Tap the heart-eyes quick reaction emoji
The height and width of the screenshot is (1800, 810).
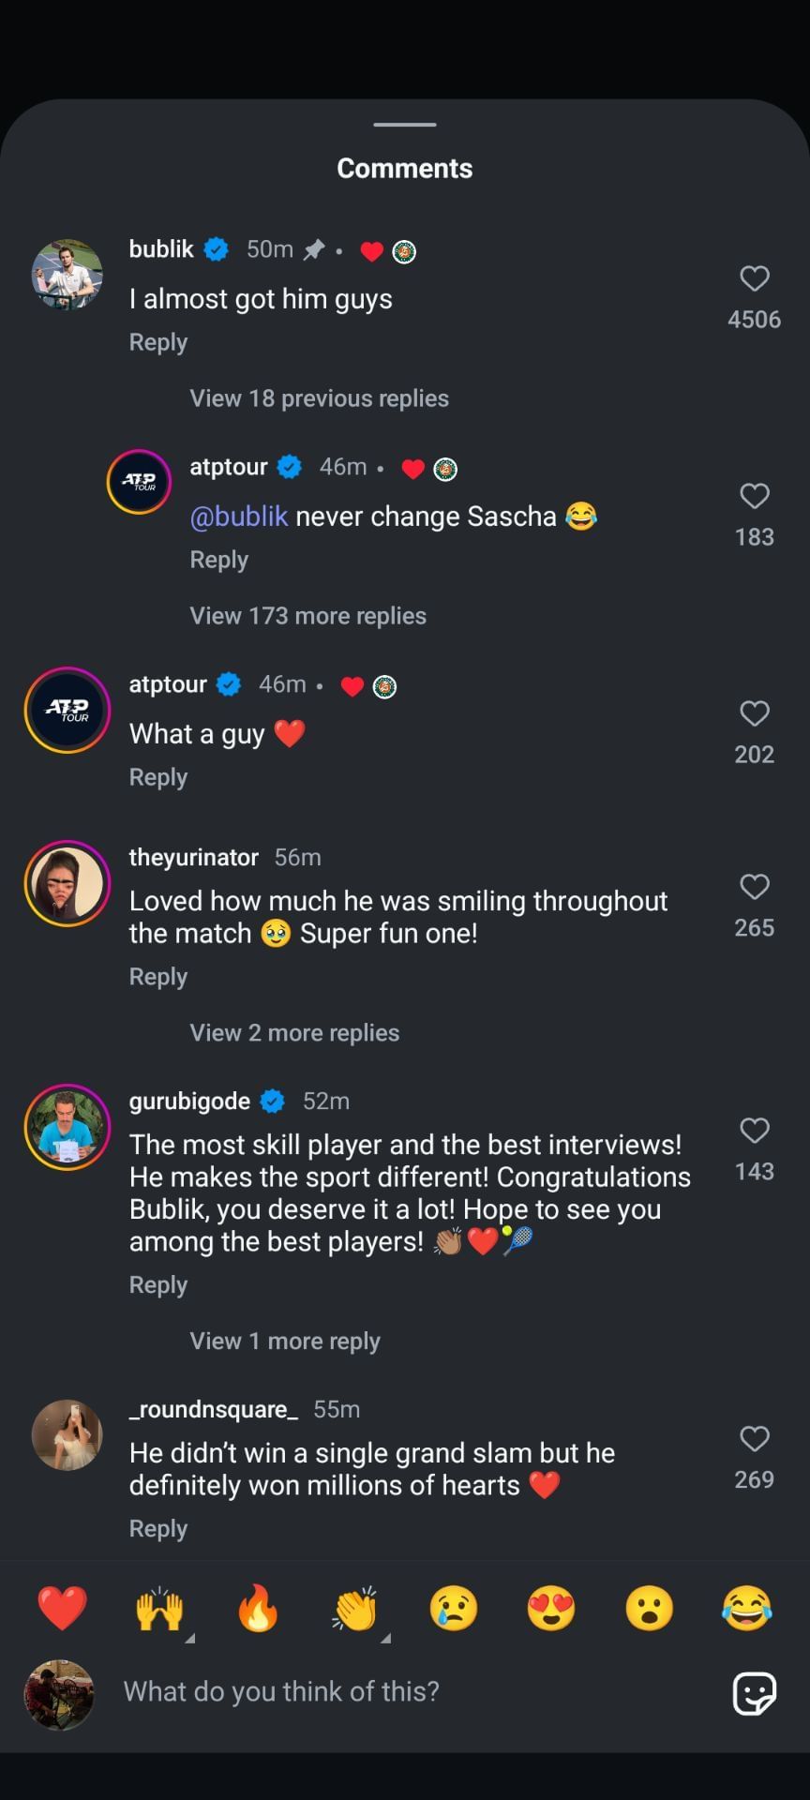tap(551, 1609)
